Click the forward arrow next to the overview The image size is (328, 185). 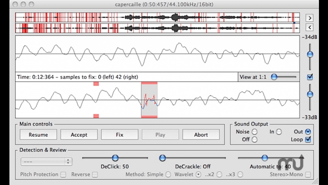pos(310,18)
